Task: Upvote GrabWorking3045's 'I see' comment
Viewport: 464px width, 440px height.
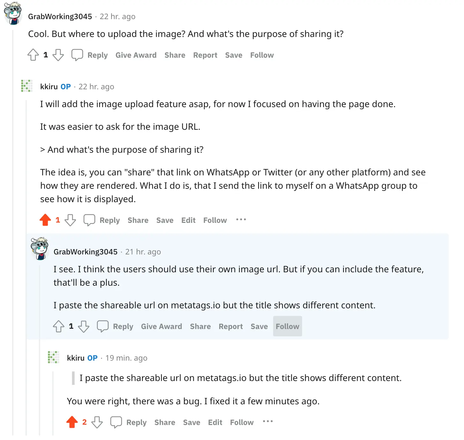Action: (58, 326)
